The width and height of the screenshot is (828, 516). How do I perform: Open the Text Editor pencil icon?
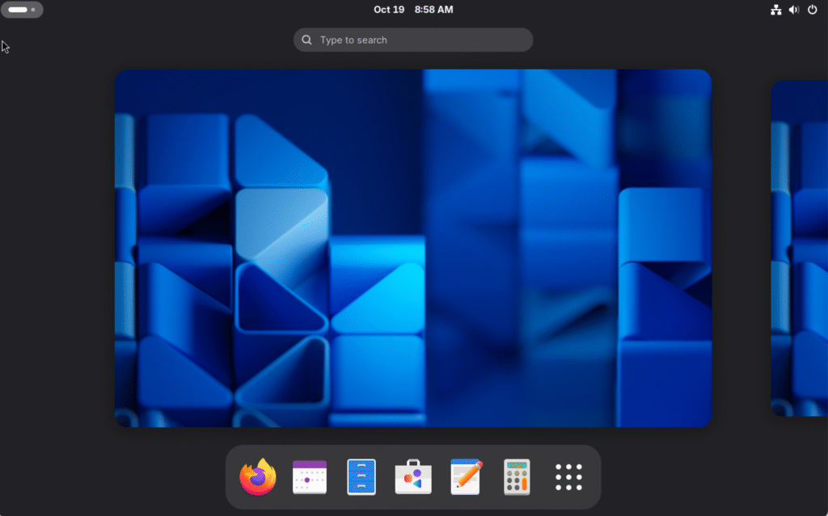click(x=466, y=476)
